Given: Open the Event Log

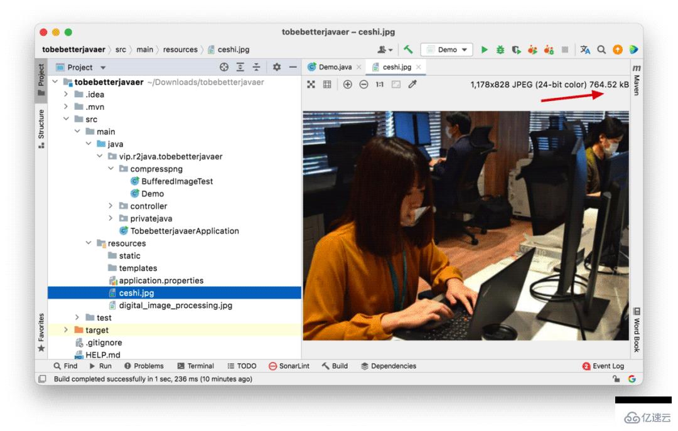Looking at the screenshot, I should point(603,366).
